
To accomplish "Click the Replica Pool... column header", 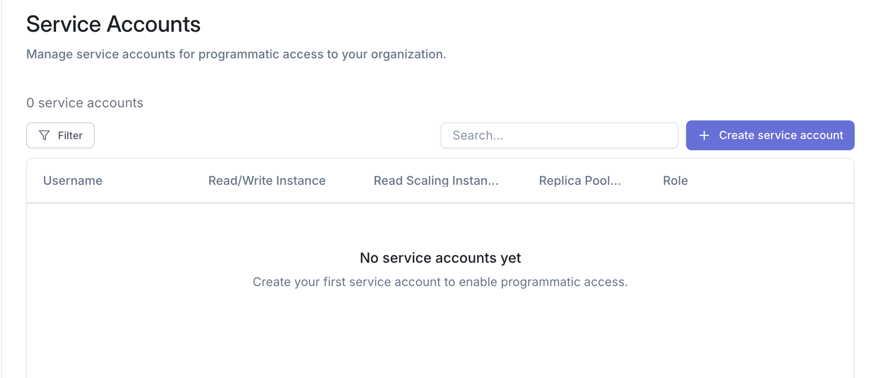I will coord(580,181).
